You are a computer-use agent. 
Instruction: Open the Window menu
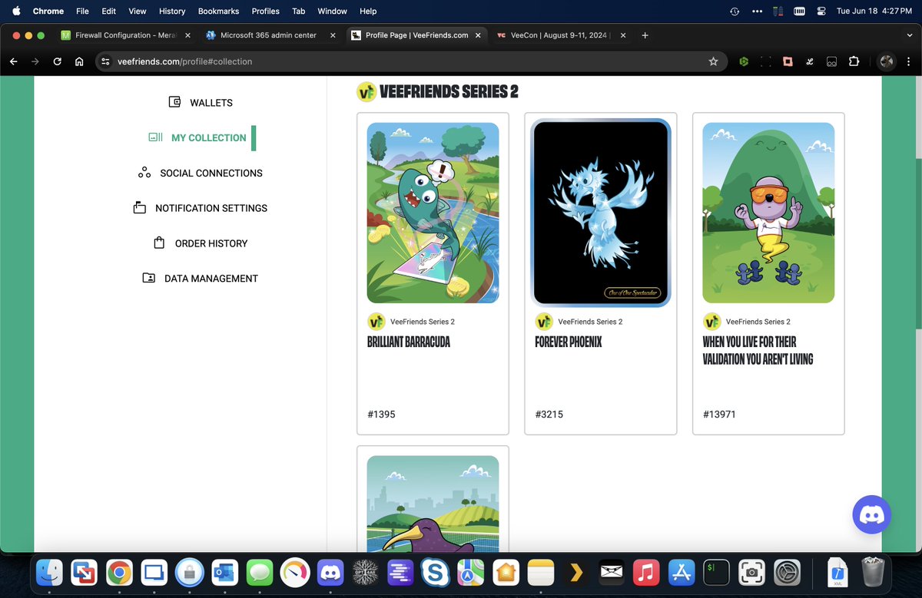tap(333, 12)
